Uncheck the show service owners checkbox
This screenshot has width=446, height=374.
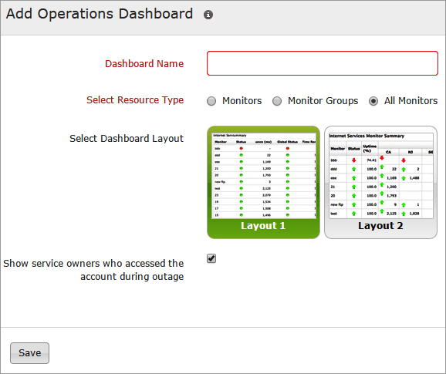click(211, 258)
